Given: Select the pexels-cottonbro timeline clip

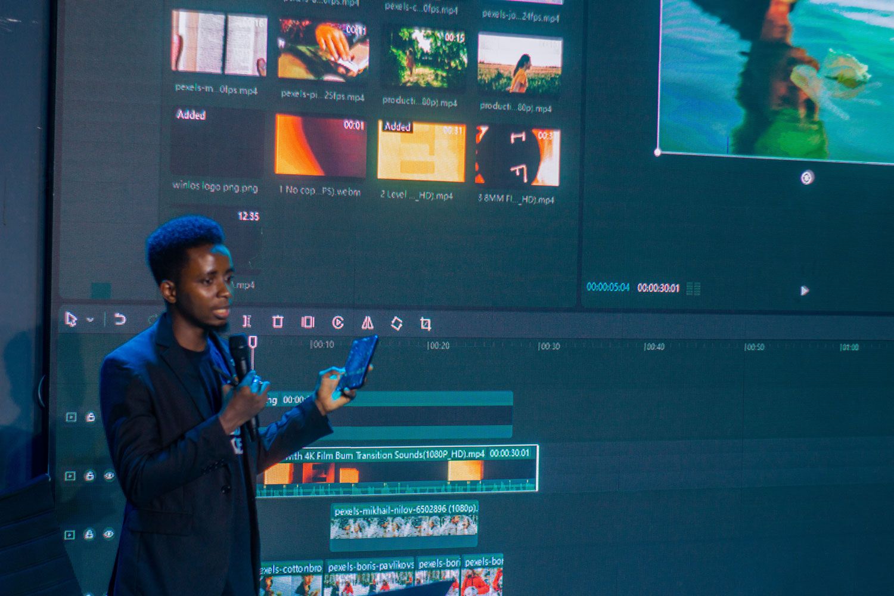Looking at the screenshot, I should (x=290, y=577).
